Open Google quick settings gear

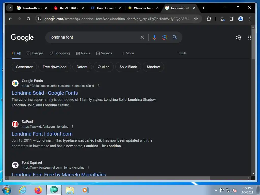click(239, 38)
